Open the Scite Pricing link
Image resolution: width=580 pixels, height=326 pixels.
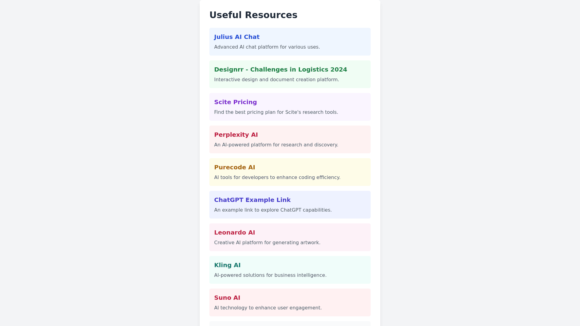point(235,102)
